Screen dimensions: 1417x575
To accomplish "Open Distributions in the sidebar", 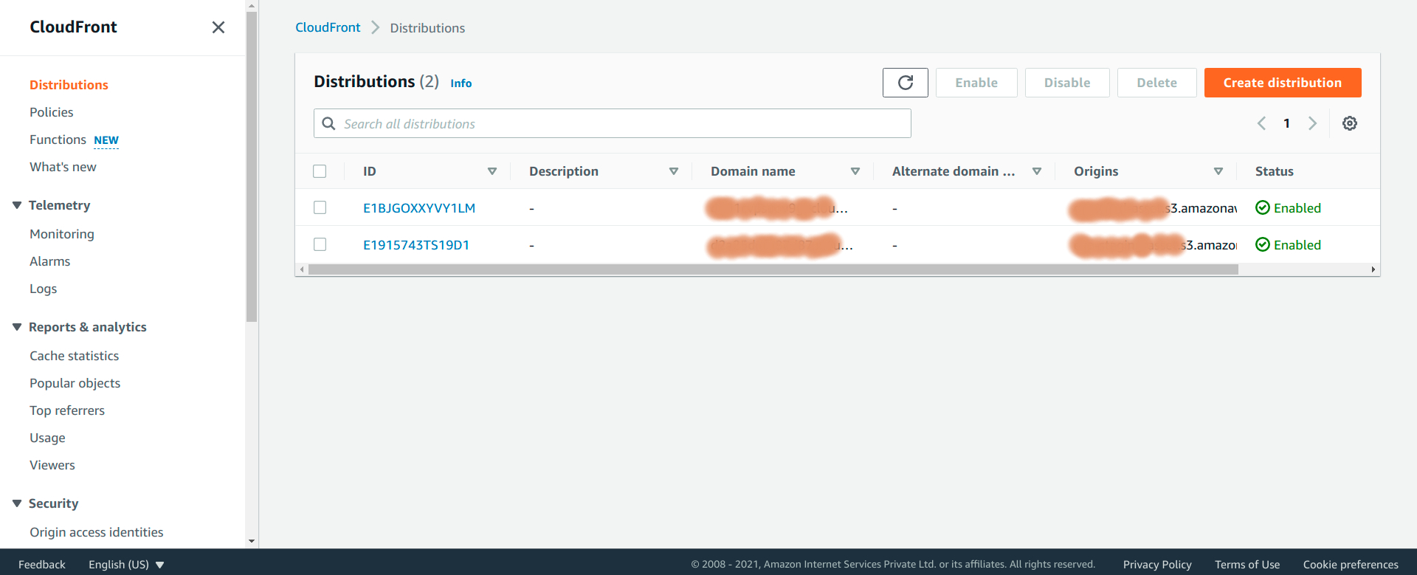I will 69,85.
